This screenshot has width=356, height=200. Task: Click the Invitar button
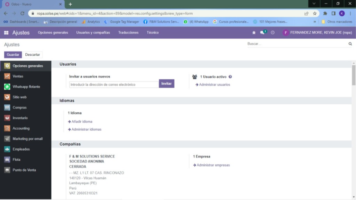click(167, 83)
